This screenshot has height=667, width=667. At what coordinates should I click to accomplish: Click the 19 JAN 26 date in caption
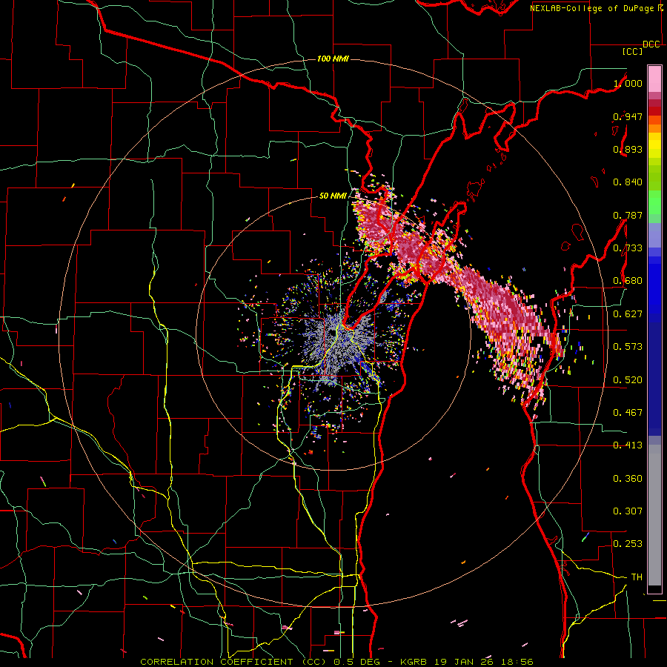463,662
